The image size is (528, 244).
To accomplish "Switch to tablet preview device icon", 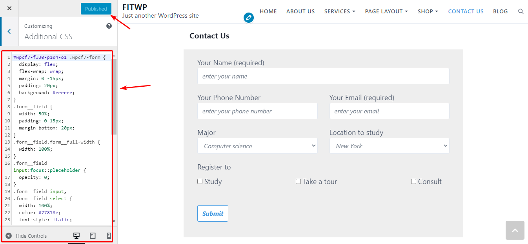I will click(x=93, y=236).
